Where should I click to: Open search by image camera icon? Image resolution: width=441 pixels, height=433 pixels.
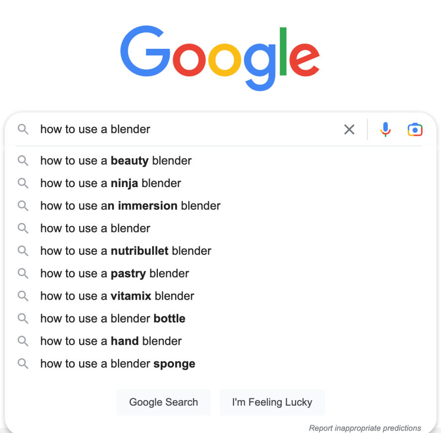click(415, 129)
